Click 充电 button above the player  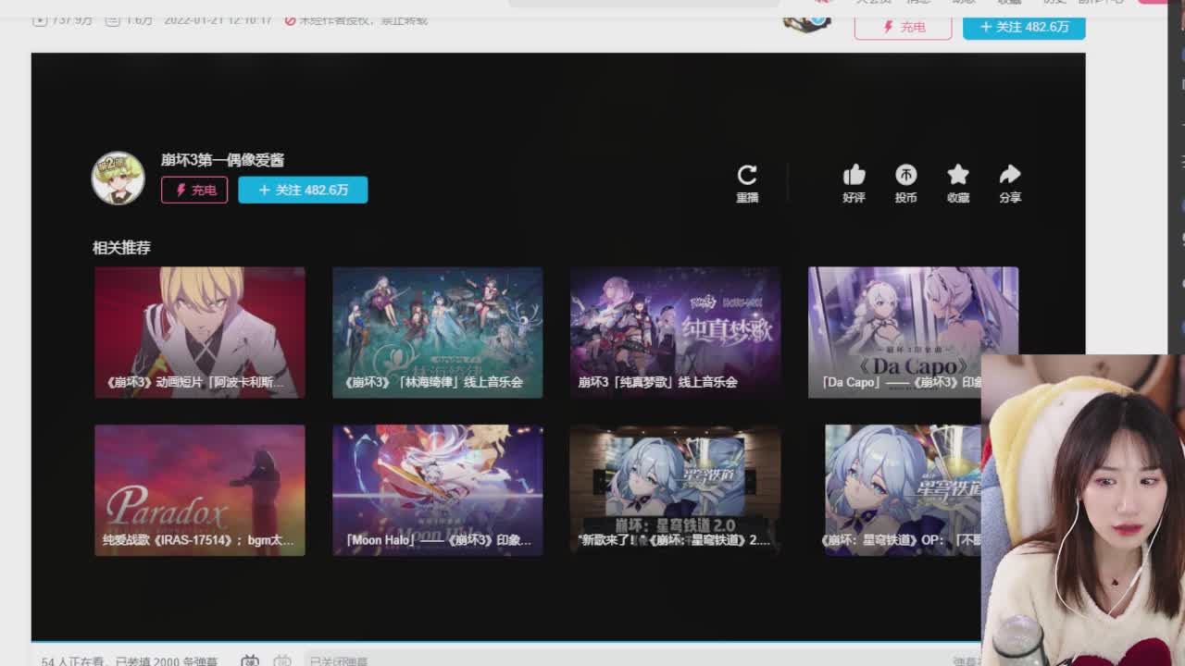[x=903, y=27]
